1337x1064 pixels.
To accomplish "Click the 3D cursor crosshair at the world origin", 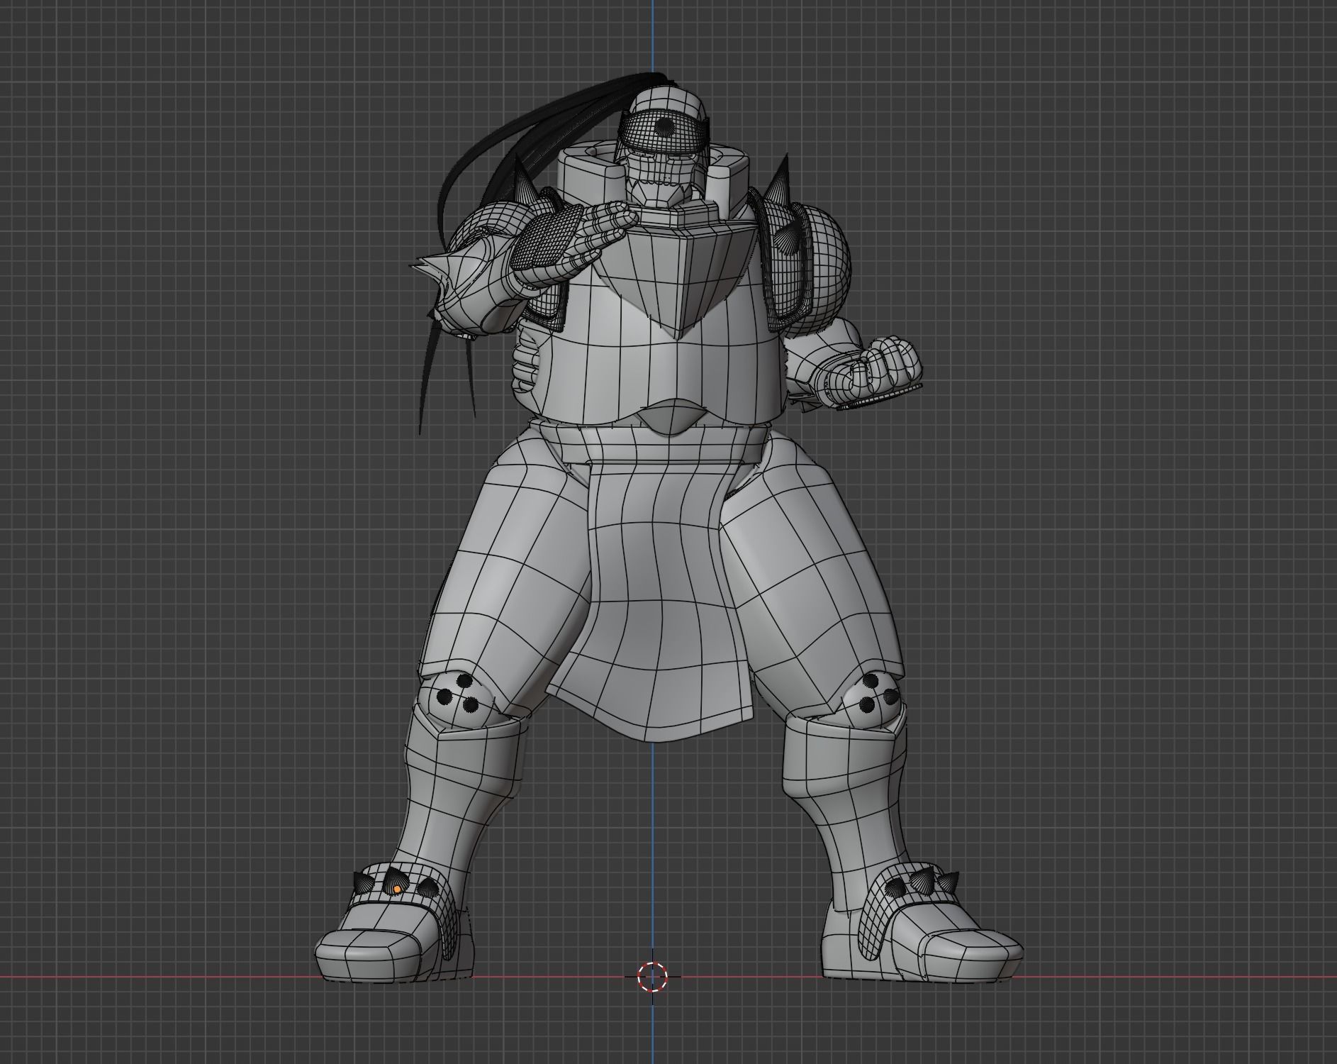I will 652,977.
